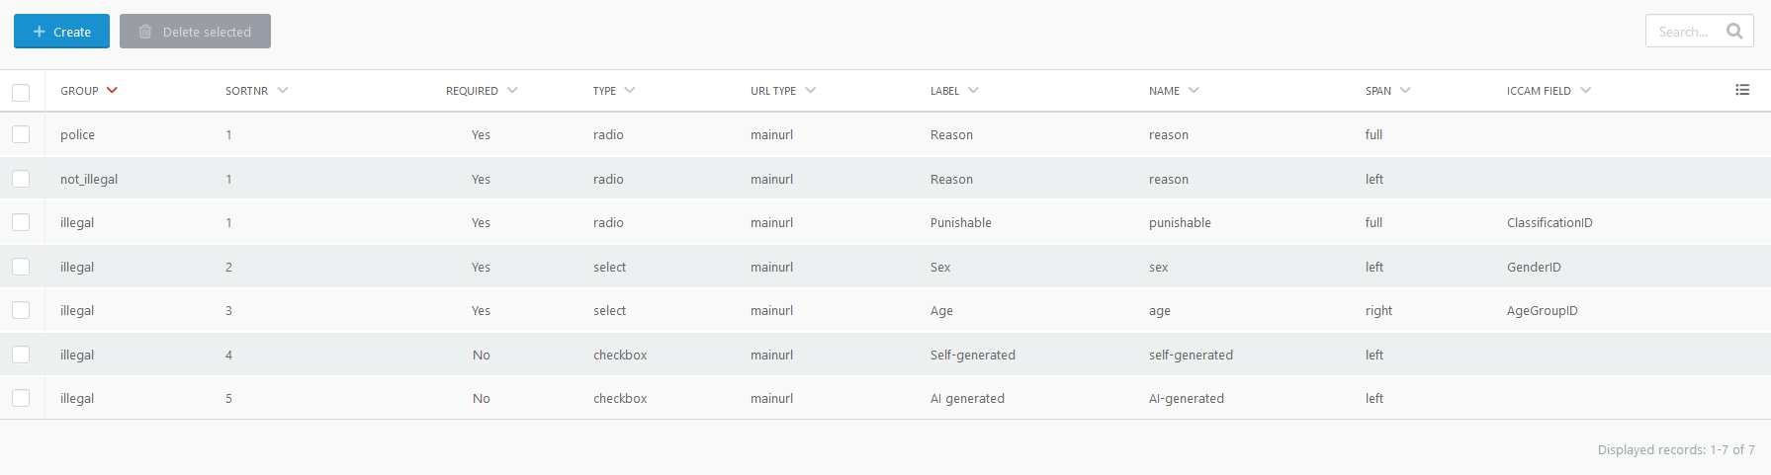Select the not_illegal row checkbox
This screenshot has height=475, width=1771.
coord(21,179)
